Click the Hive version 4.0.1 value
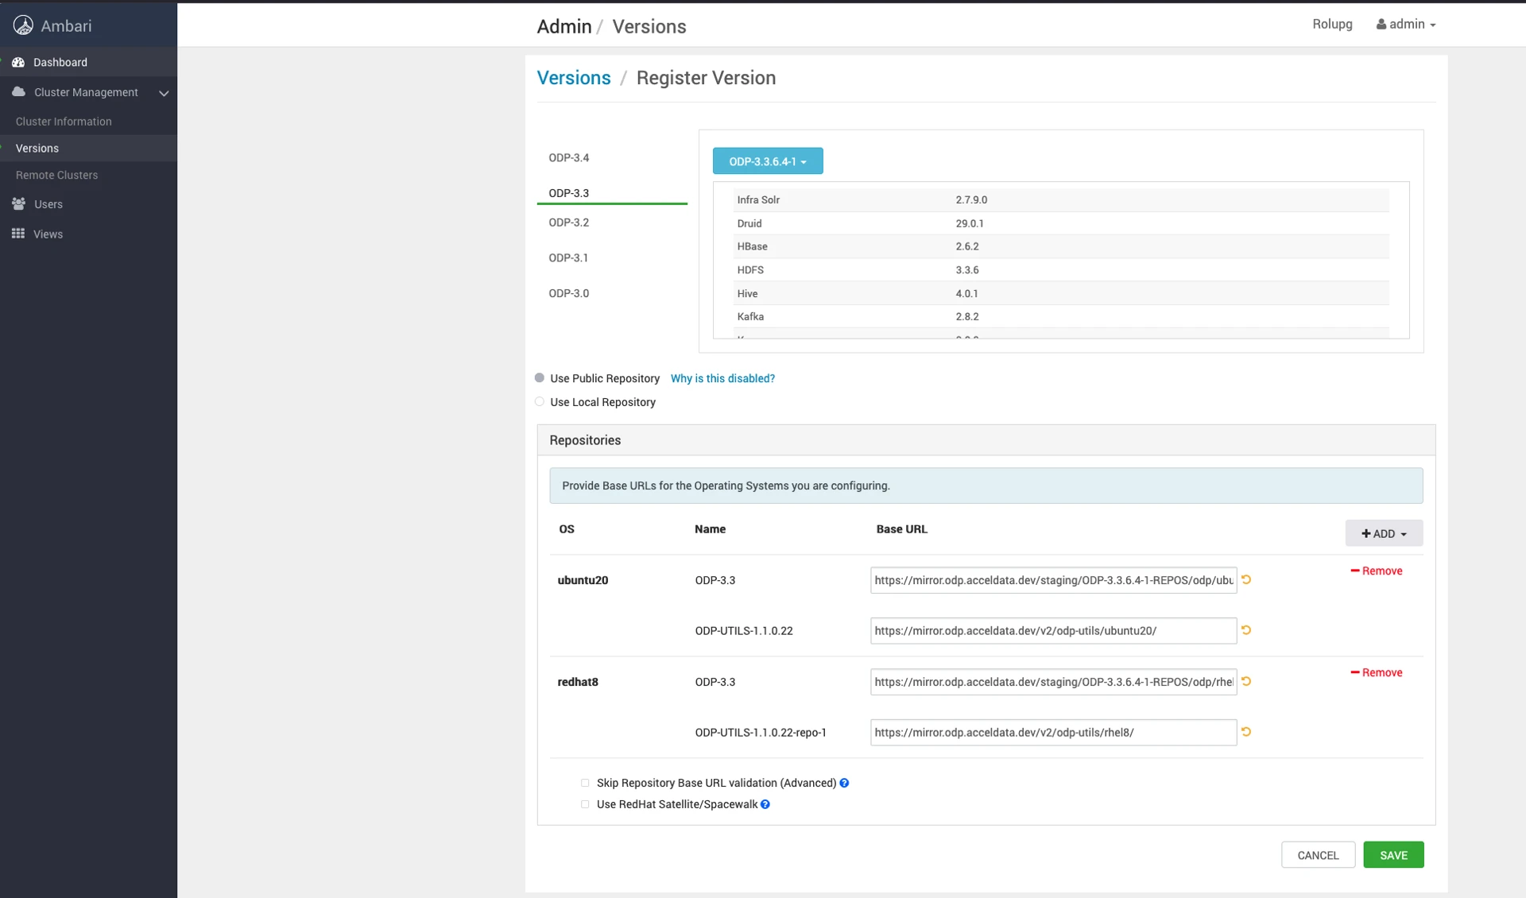1526x898 pixels. (966, 293)
